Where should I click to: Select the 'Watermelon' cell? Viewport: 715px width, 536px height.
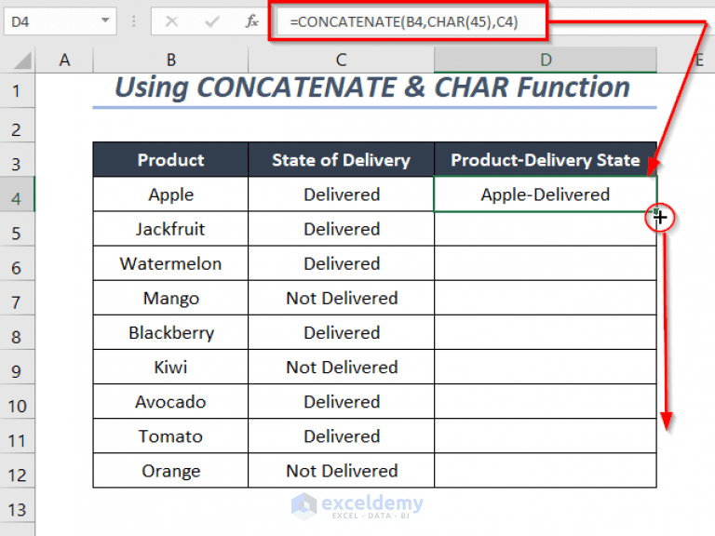pos(170,263)
